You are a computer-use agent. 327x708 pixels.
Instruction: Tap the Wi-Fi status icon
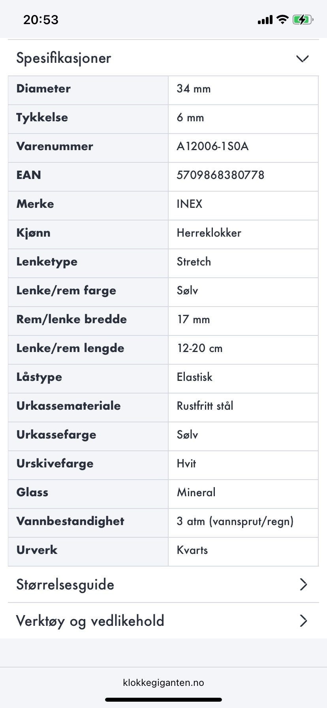[x=282, y=19]
